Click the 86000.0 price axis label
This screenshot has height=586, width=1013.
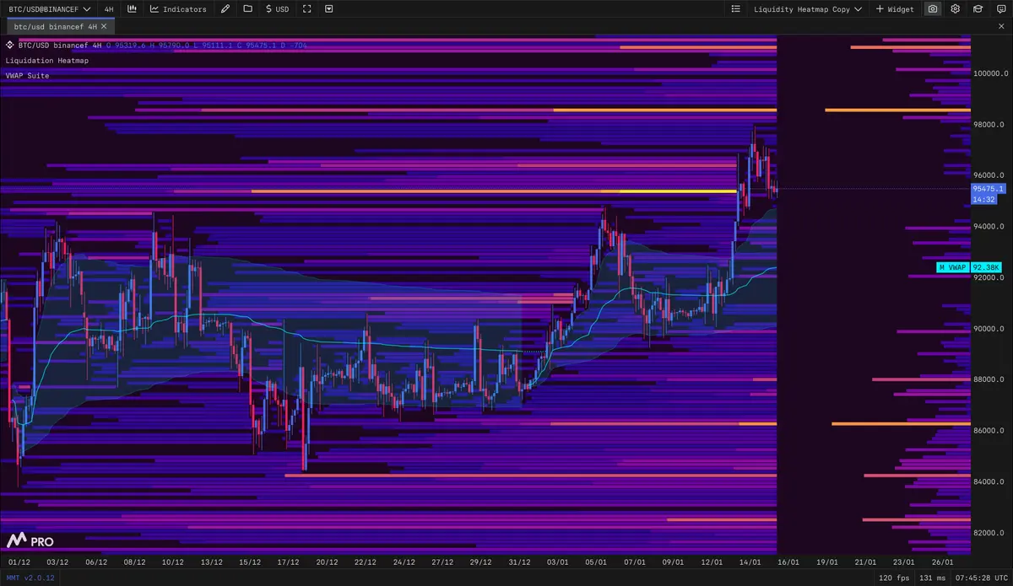[x=988, y=431]
